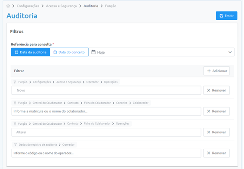Viewport: 244px width, 169px height.
Task: Click the Emitir button
Action: [226, 15]
